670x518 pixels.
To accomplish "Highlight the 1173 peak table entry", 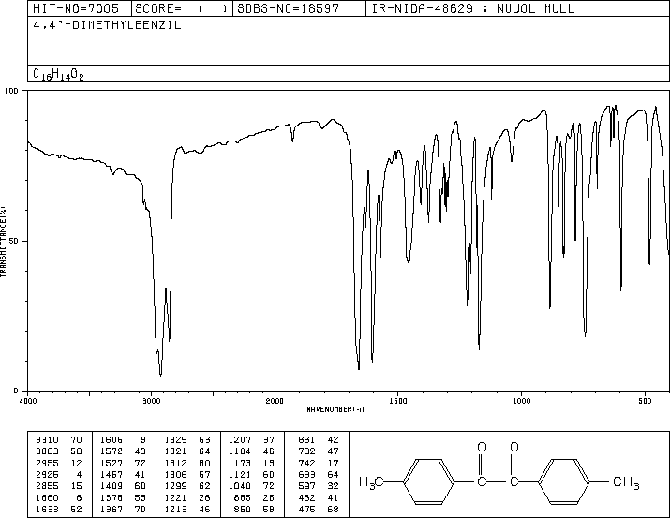I will click(x=240, y=463).
